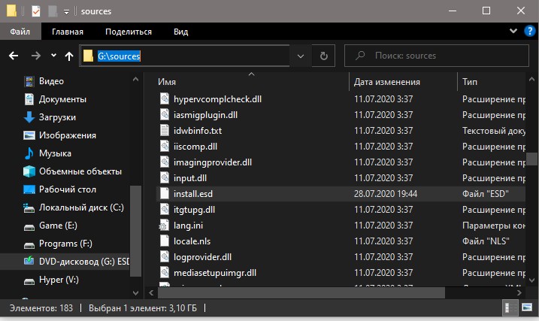
Task: Select the file name locale.nls
Action: pos(192,241)
